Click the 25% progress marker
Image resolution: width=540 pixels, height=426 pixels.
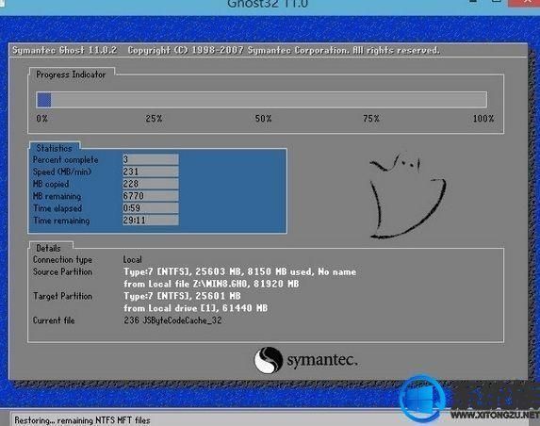pyautogui.click(x=154, y=119)
